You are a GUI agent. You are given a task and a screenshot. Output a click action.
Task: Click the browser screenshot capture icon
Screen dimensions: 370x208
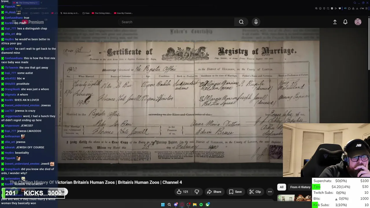(328, 8)
